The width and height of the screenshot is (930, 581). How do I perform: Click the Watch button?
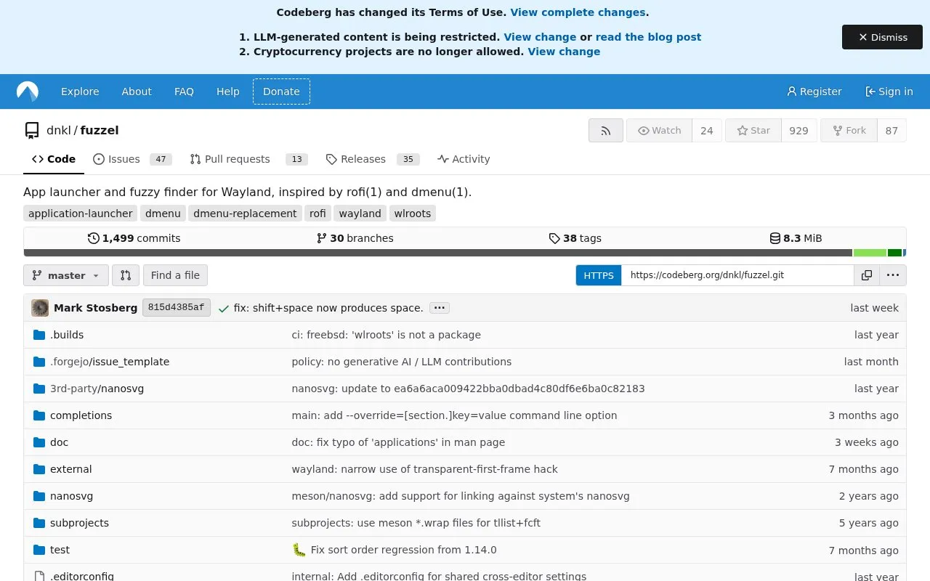click(x=659, y=131)
